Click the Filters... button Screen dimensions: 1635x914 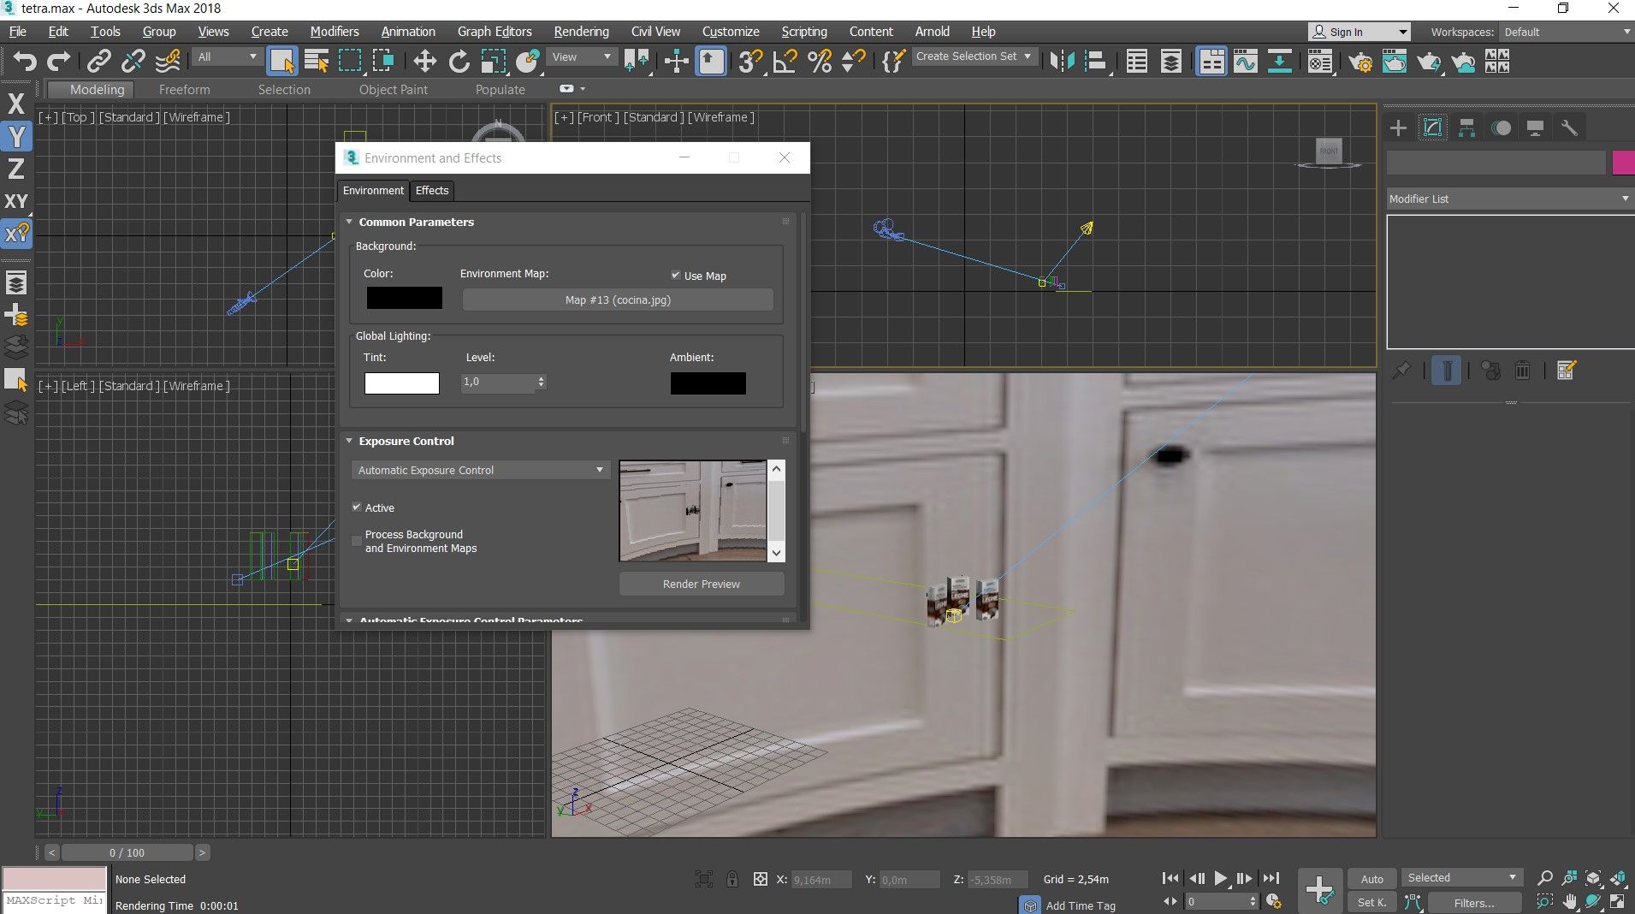point(1473,903)
